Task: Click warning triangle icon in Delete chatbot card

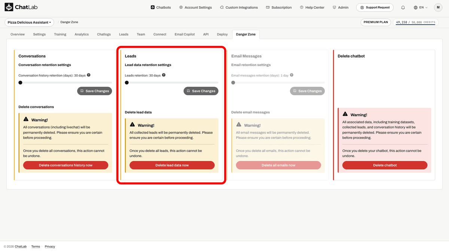Action: [x=345, y=114]
